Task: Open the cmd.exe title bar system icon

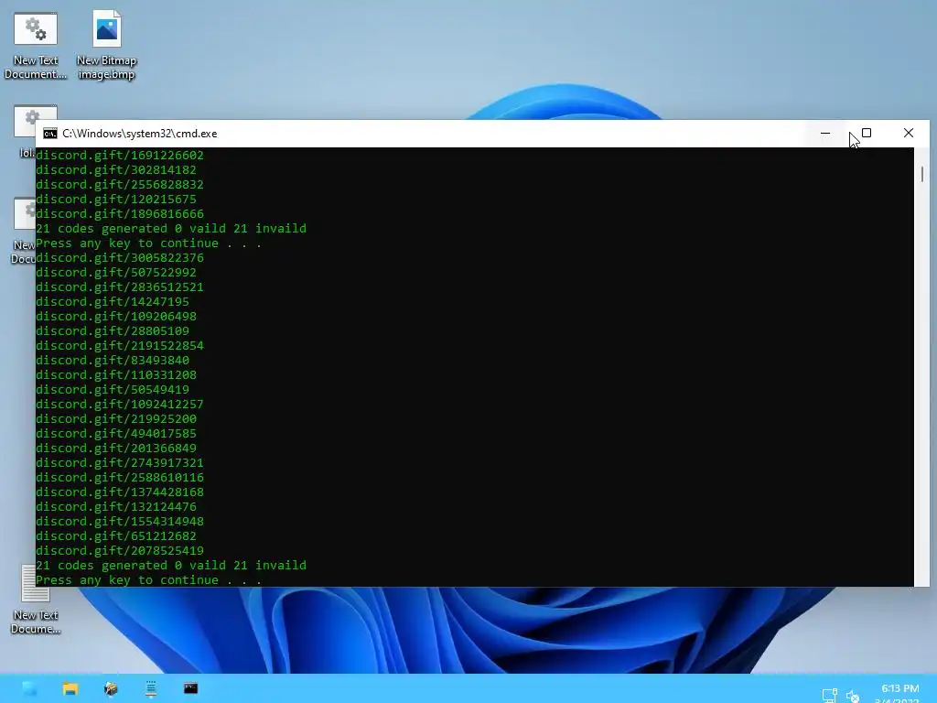Action: pyautogui.click(x=50, y=134)
